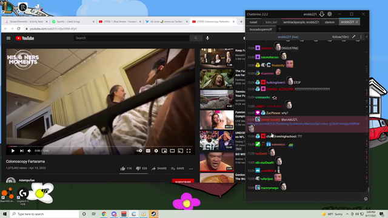Toggle the autoplay switch in the player
Image resolution: width=388 pixels, height=218 pixels.
139,151
